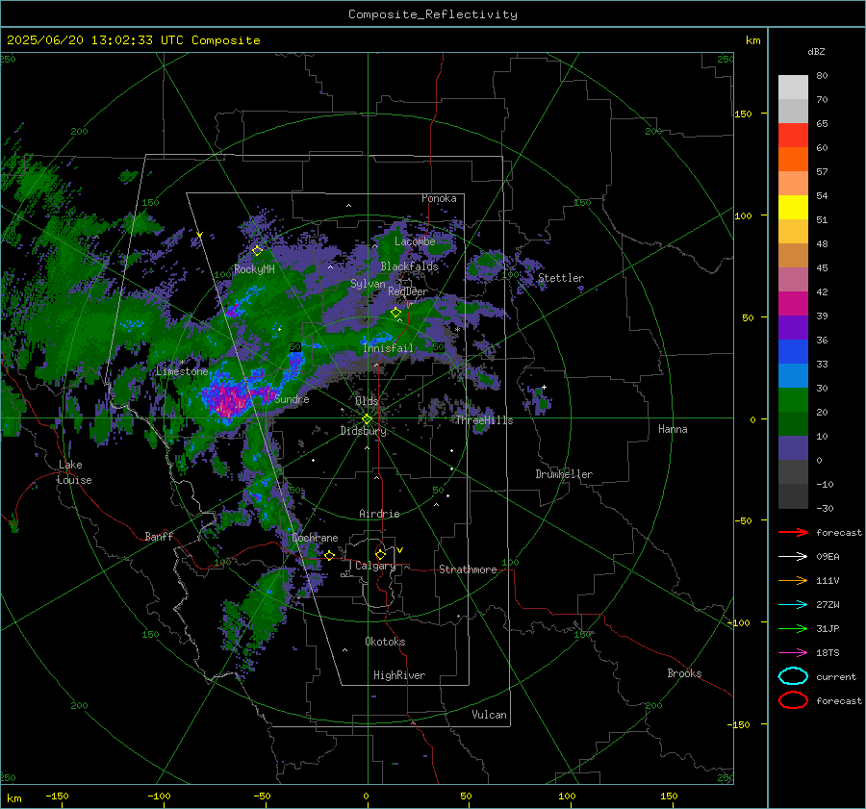Click the 20 dBZ green swatch
The width and height of the screenshot is (866, 809).
pyautogui.click(x=793, y=400)
